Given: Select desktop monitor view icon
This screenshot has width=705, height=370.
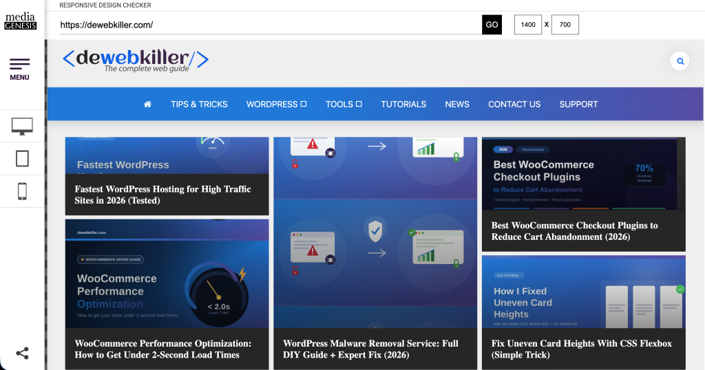Looking at the screenshot, I should pos(22,126).
